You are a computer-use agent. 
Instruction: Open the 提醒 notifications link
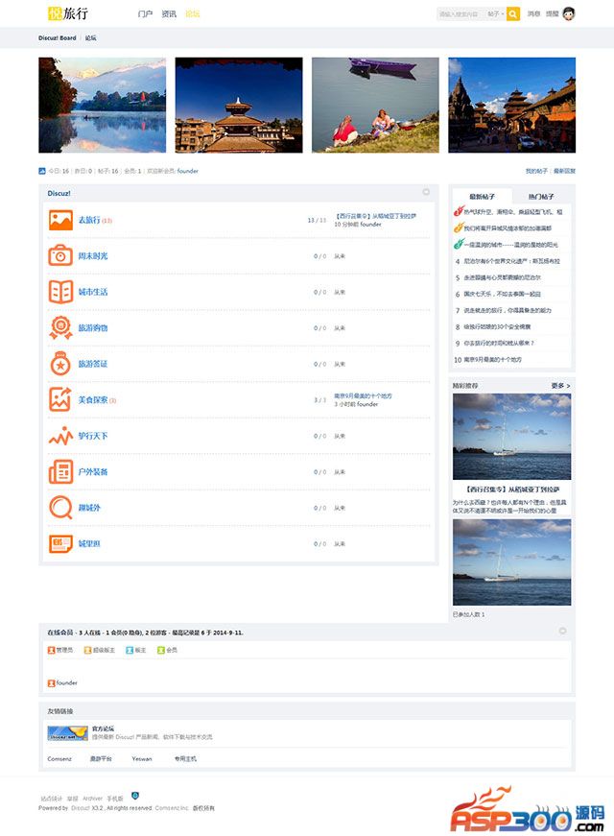(x=553, y=13)
